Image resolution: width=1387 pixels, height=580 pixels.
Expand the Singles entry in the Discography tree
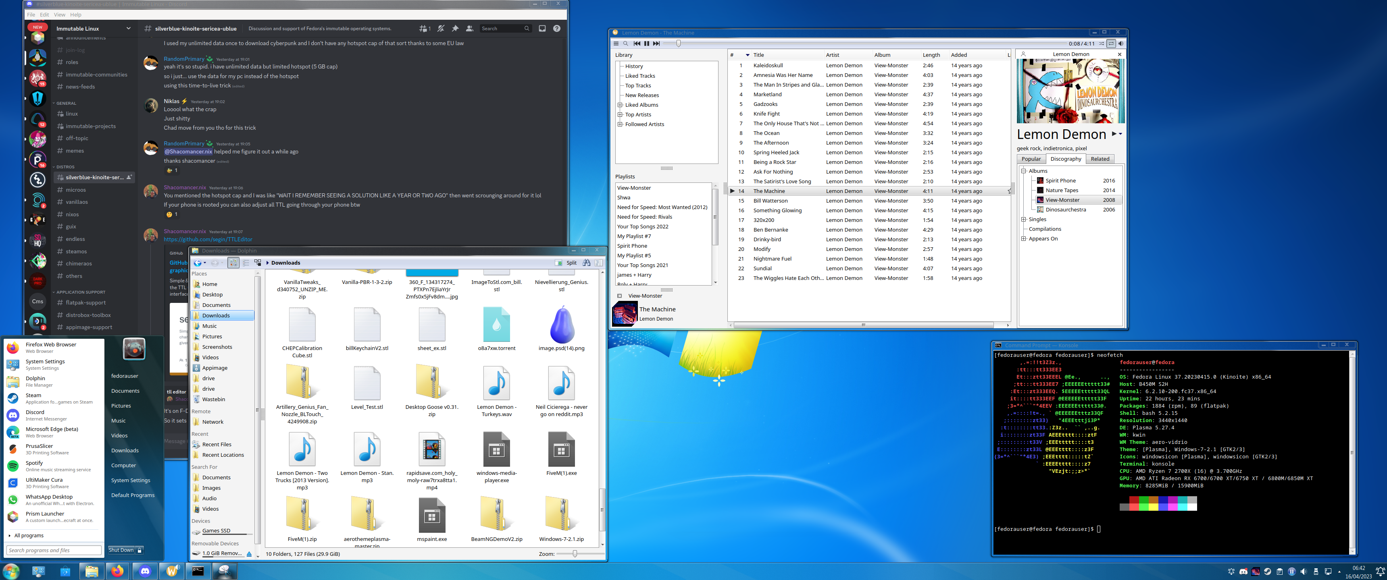pos(1024,219)
